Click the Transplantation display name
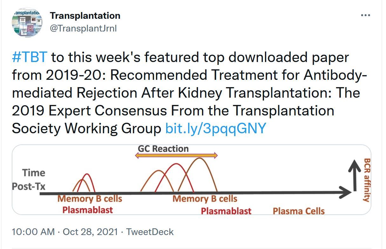 (85, 15)
